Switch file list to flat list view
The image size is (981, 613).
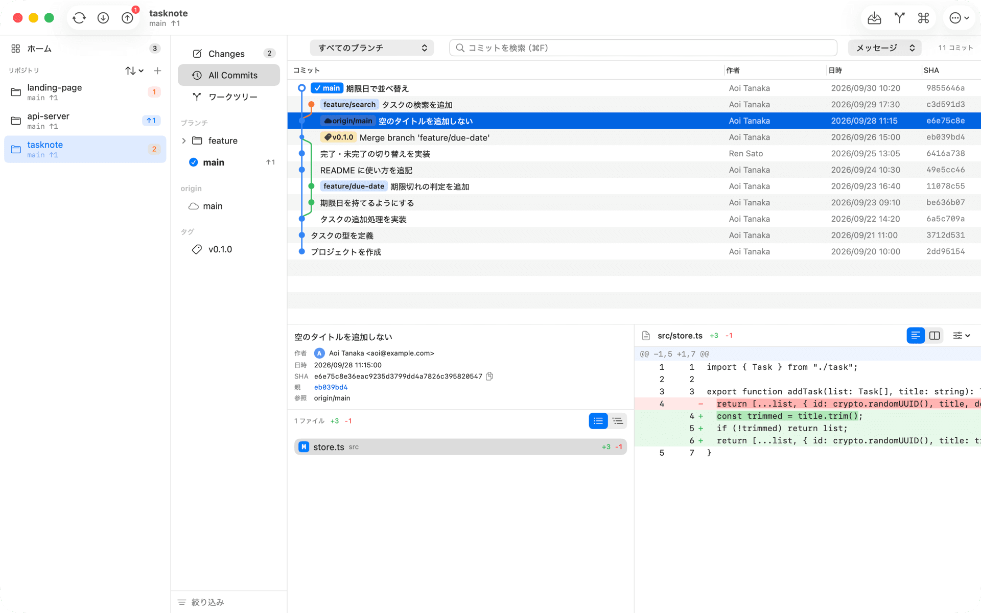(598, 421)
